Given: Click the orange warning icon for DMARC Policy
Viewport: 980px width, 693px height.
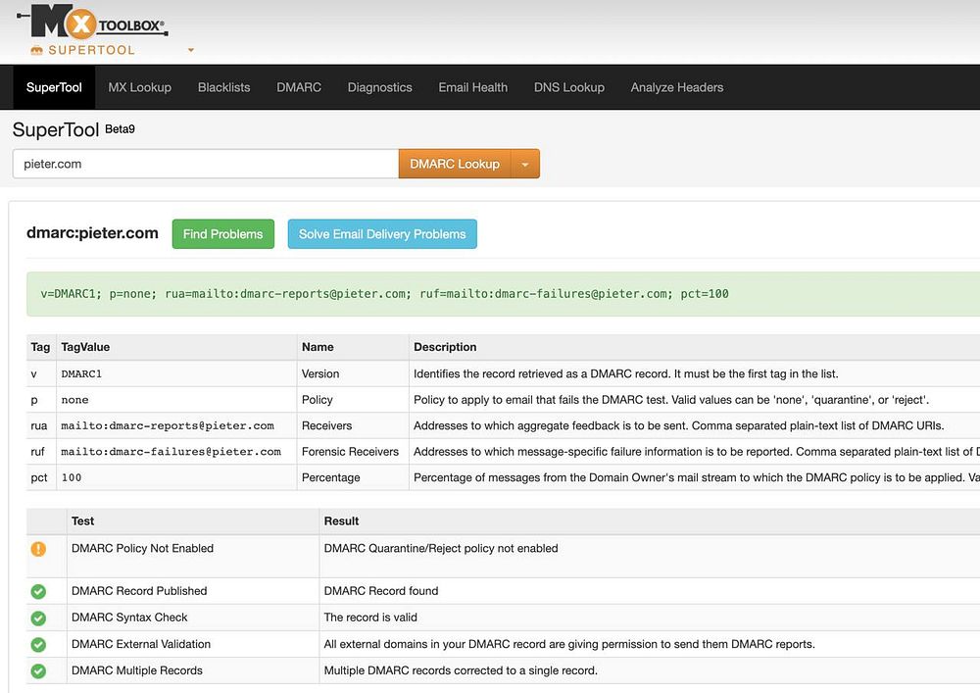Looking at the screenshot, I should 38,549.
